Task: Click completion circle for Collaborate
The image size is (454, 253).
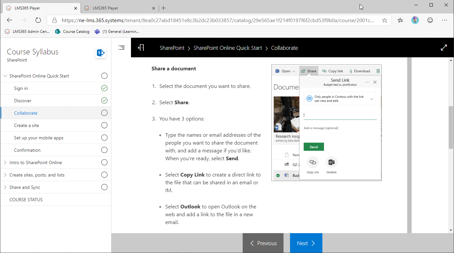Action: [x=104, y=113]
